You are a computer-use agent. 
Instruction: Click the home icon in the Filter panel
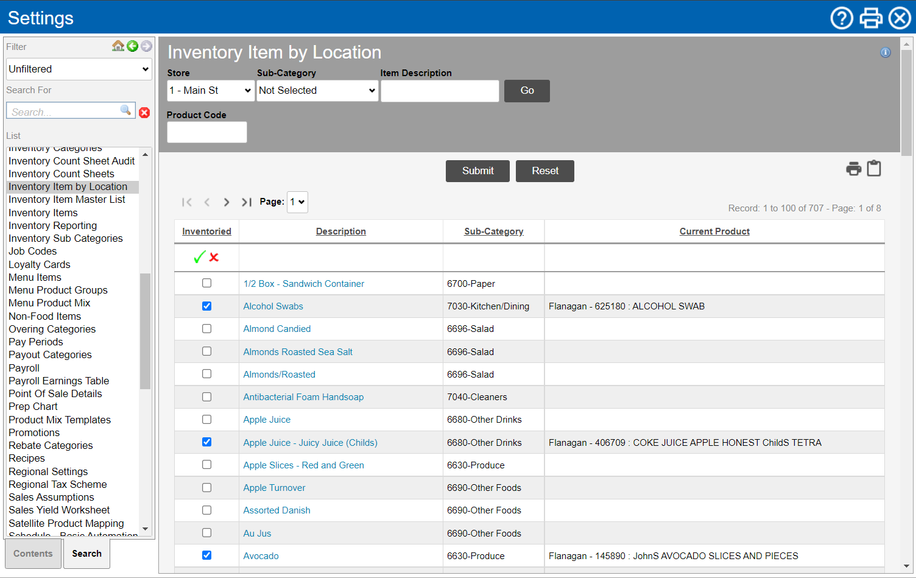pos(118,46)
